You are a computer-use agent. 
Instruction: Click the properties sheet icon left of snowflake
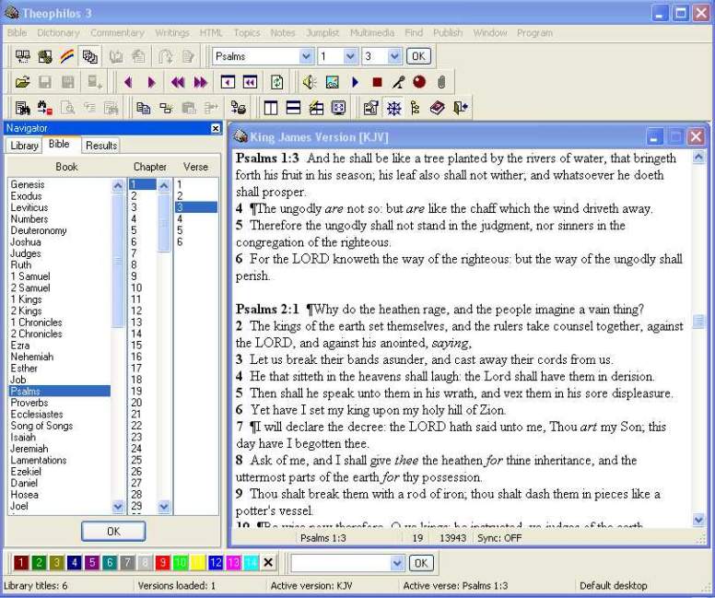[x=370, y=108]
